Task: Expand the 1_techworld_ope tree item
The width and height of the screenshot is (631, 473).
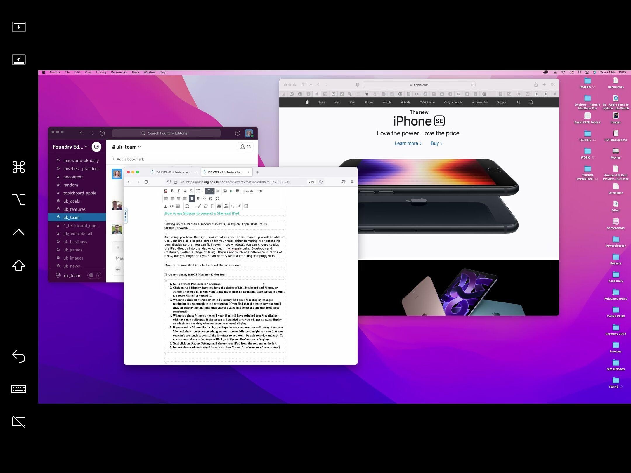Action: click(81, 225)
